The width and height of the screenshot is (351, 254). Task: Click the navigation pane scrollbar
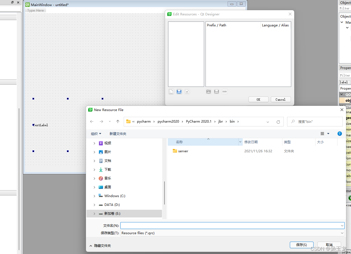point(164,193)
